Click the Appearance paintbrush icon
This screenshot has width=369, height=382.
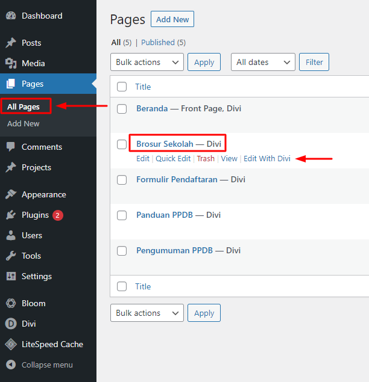11,194
